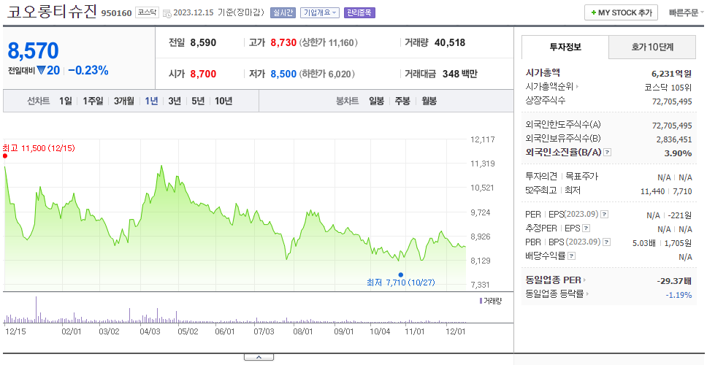Image resolution: width=707 pixels, height=365 pixels.
Task: Click the 시가 value 8,700
Action: pos(203,74)
